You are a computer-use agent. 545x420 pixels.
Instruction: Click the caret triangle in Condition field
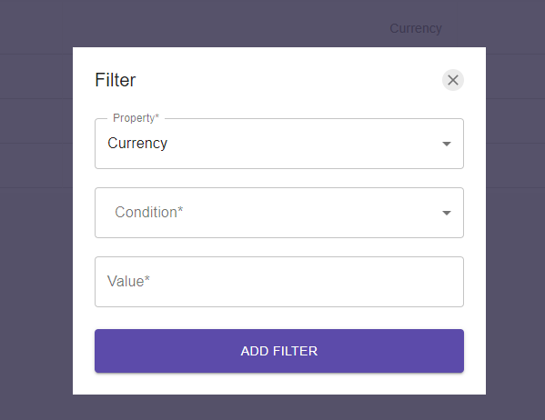click(x=447, y=213)
